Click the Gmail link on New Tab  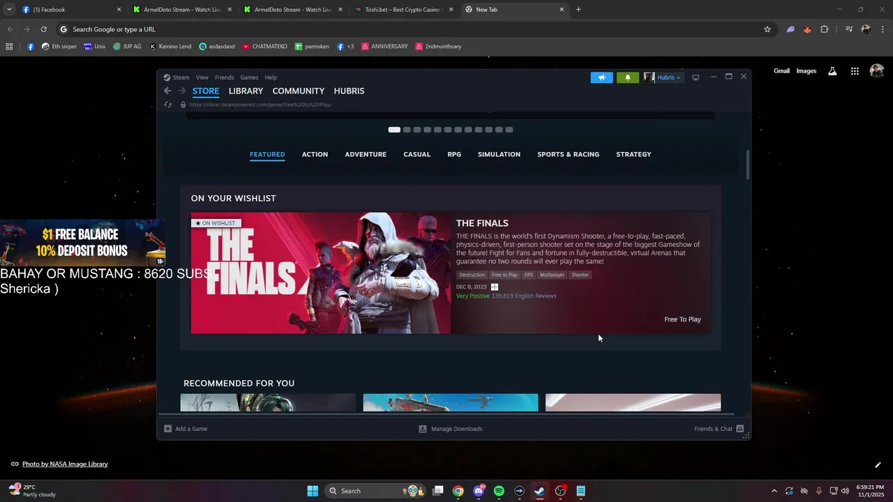pyautogui.click(x=781, y=71)
